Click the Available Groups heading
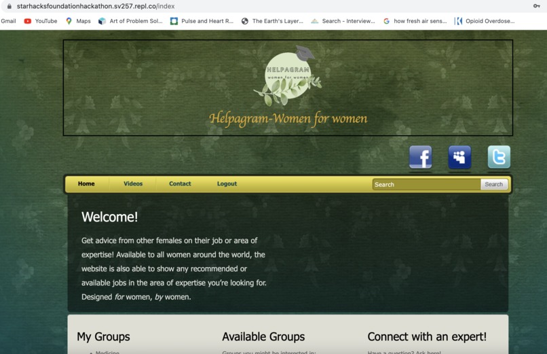This screenshot has height=354, width=547. tap(263, 336)
